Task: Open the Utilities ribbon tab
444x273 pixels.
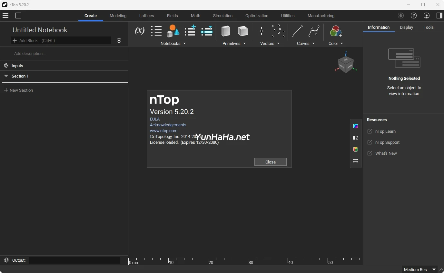Action: tap(288, 16)
